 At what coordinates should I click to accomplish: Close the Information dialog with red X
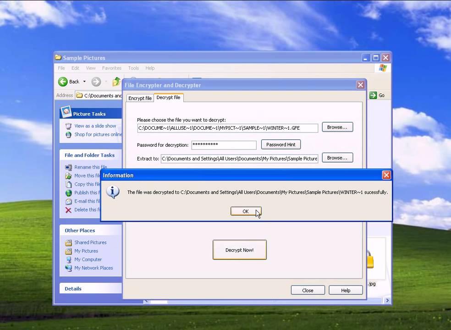(386, 175)
